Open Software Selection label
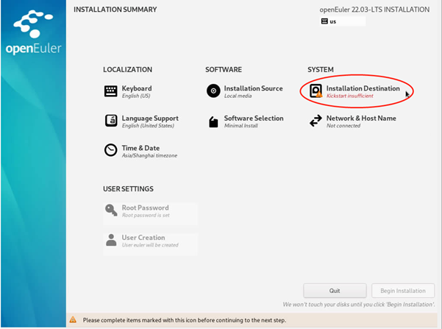Viewport: 442px width, 329px height. [x=254, y=118]
